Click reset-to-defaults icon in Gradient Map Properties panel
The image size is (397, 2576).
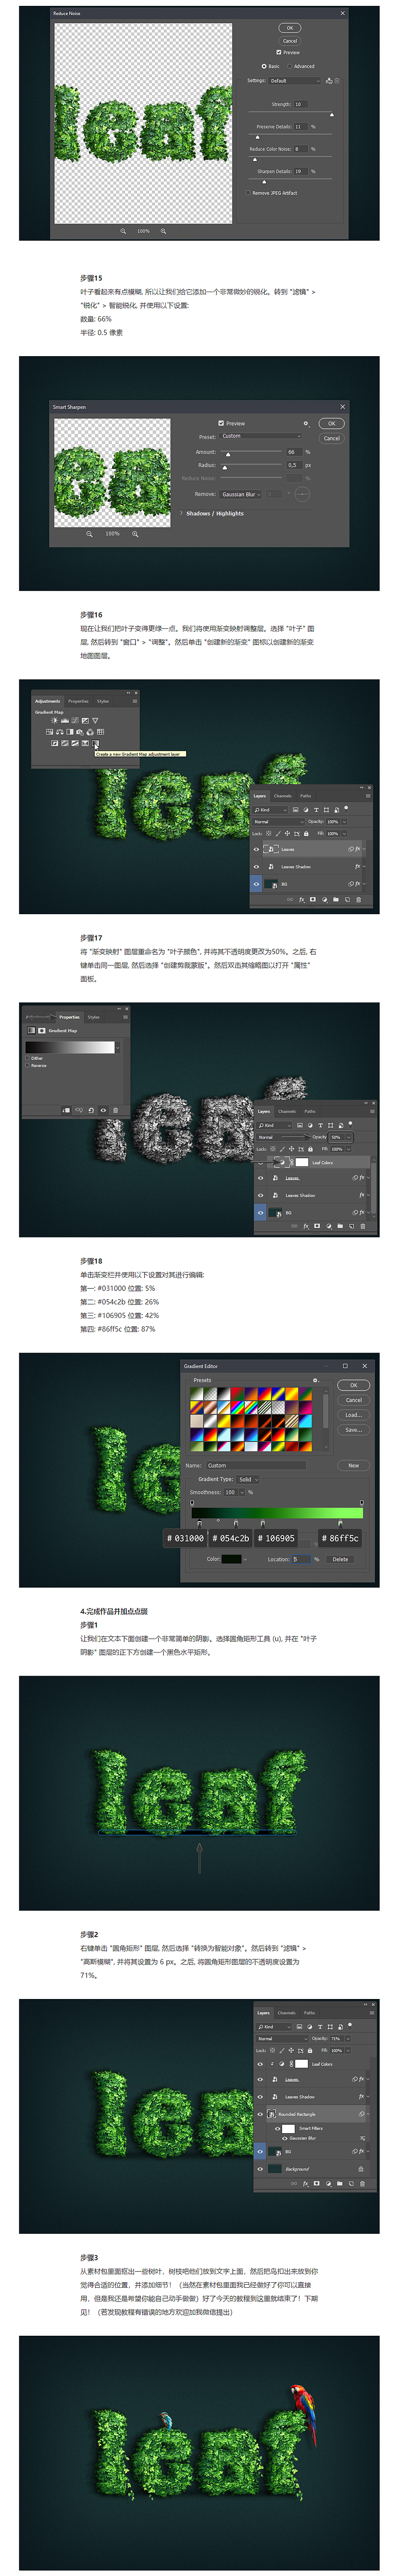click(91, 1110)
